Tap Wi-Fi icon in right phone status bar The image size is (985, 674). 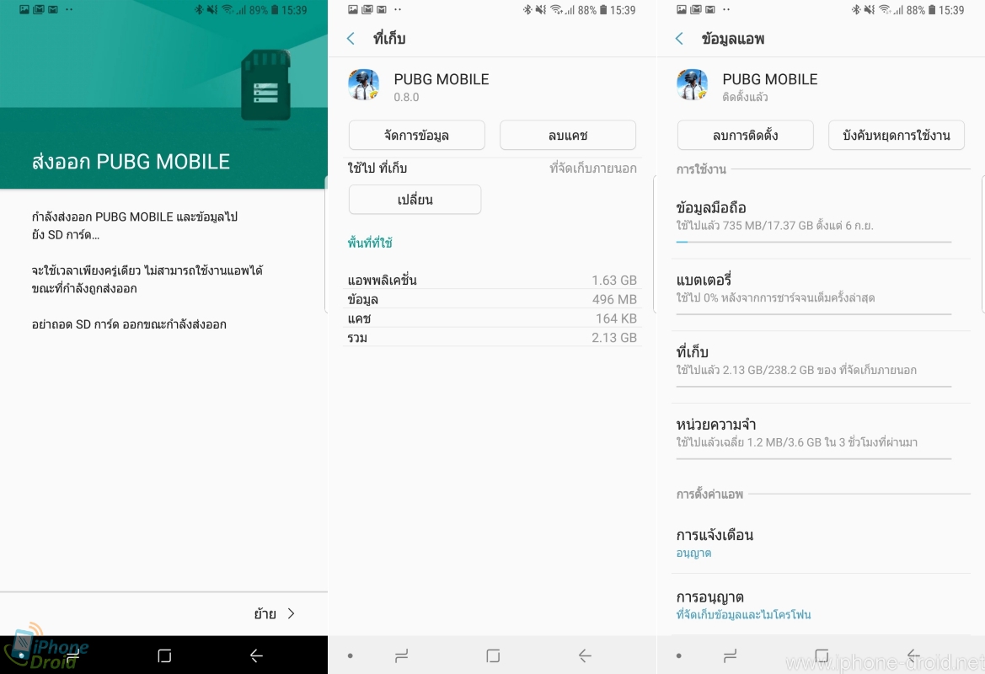tap(885, 10)
